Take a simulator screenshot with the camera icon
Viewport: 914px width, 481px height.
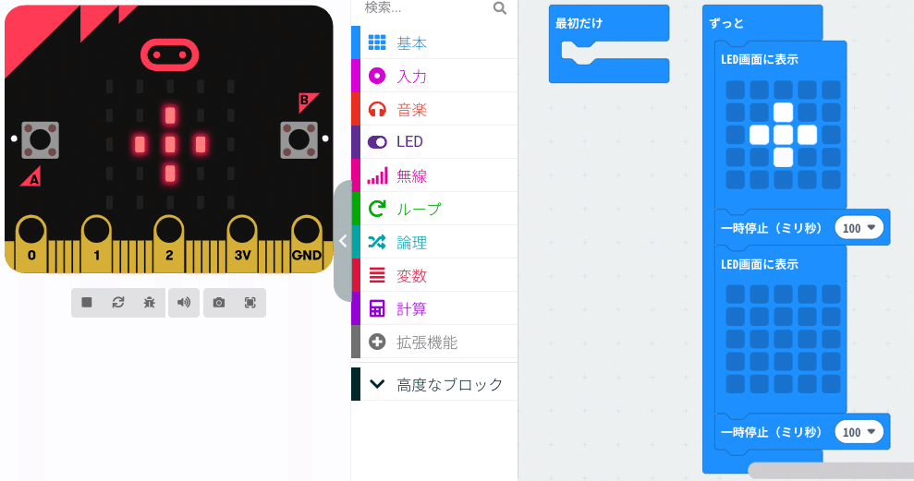tap(219, 302)
